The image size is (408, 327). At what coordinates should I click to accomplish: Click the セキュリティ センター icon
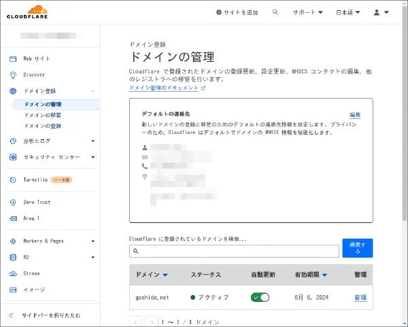(13, 157)
